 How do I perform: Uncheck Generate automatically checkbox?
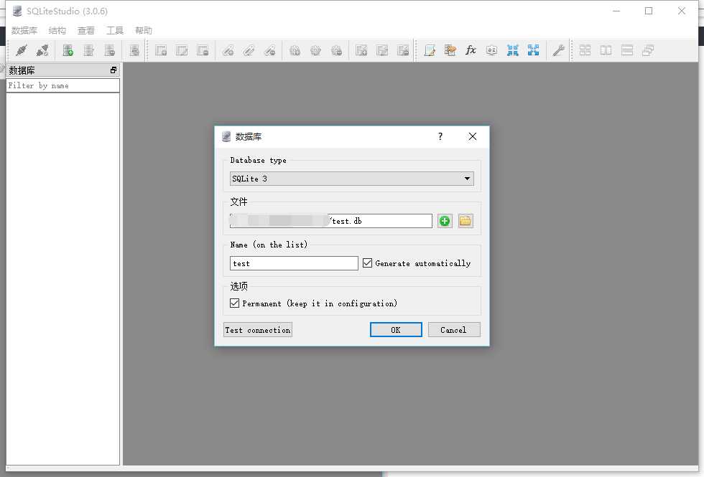click(368, 263)
